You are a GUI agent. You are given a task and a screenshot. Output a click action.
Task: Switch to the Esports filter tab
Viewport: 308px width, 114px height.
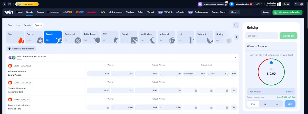pyautogui.click(x=27, y=25)
